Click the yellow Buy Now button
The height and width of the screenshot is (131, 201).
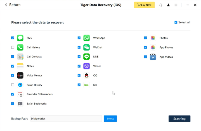point(144,5)
